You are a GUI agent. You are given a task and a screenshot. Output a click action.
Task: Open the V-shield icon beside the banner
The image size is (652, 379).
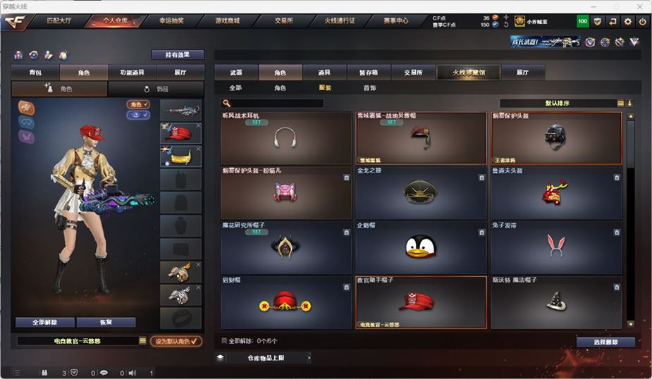click(590, 42)
